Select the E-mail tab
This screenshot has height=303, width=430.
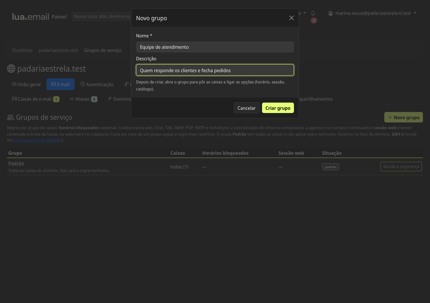(x=60, y=84)
